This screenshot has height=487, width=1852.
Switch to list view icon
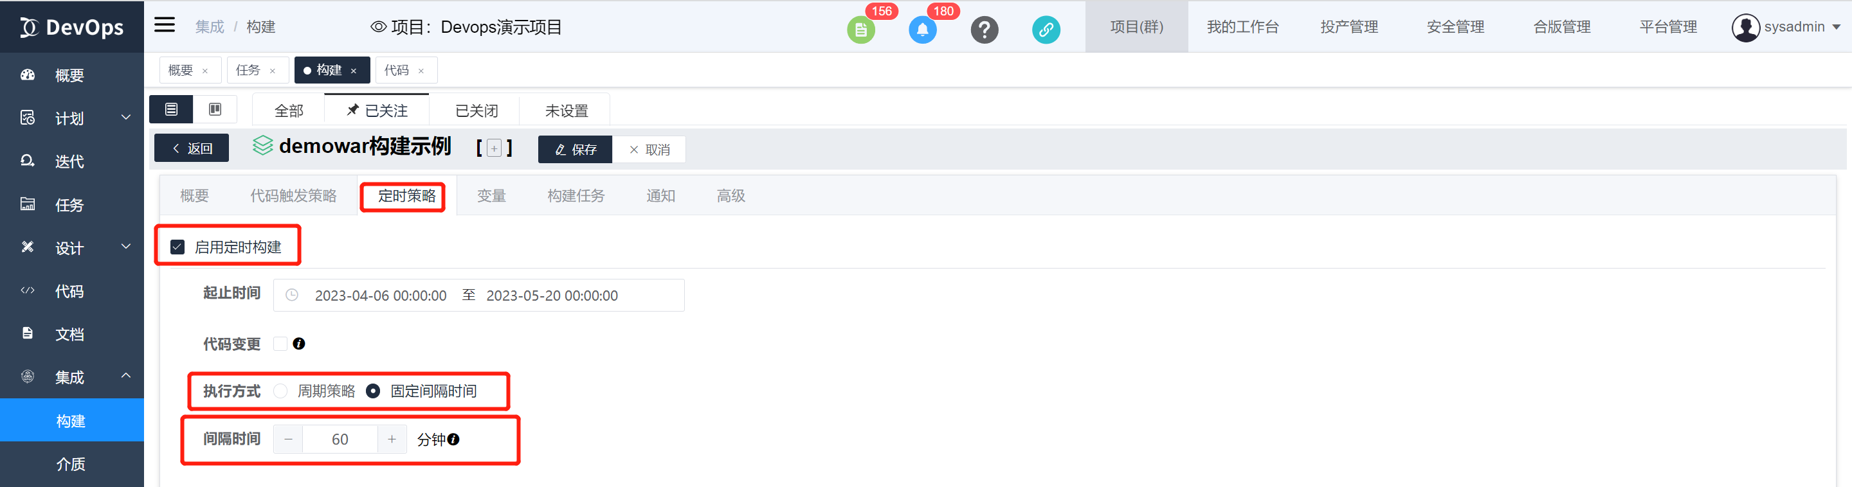tap(171, 109)
